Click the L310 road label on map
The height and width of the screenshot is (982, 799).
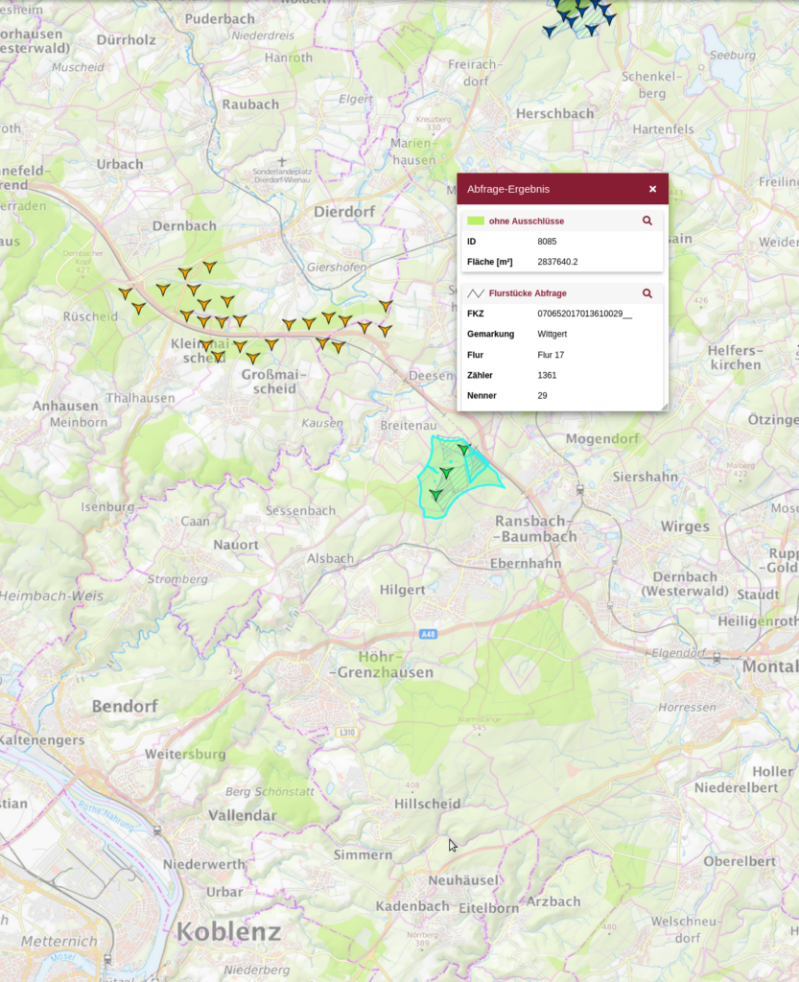(x=346, y=733)
